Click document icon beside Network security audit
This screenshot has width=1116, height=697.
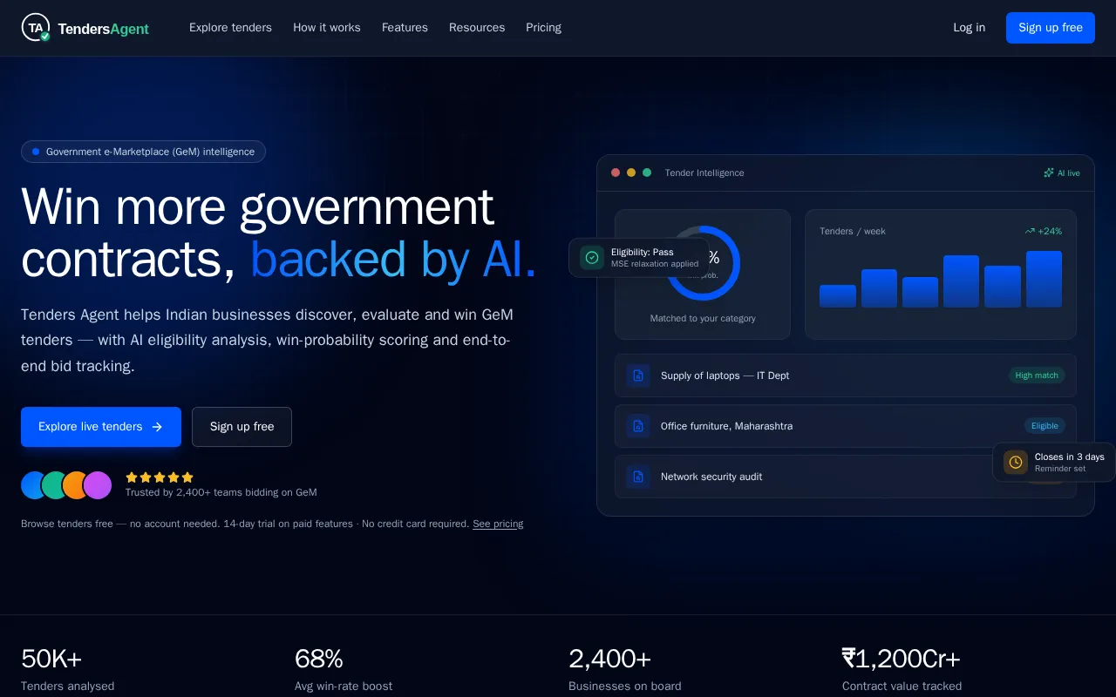pyautogui.click(x=638, y=477)
